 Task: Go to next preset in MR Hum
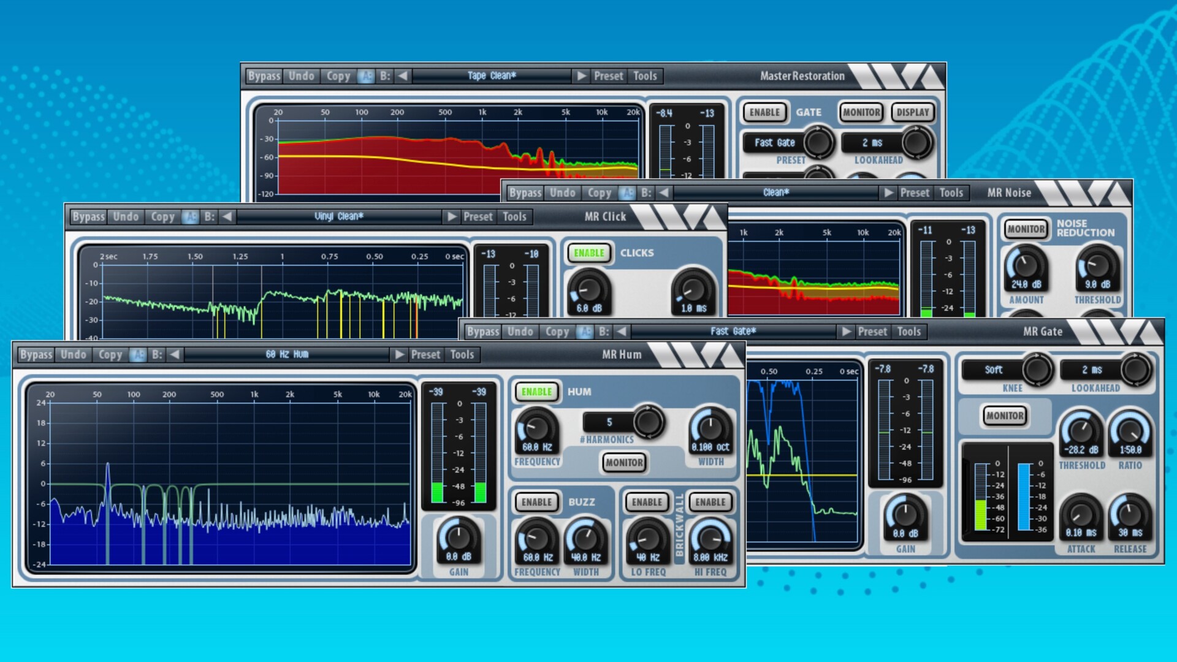coord(400,354)
